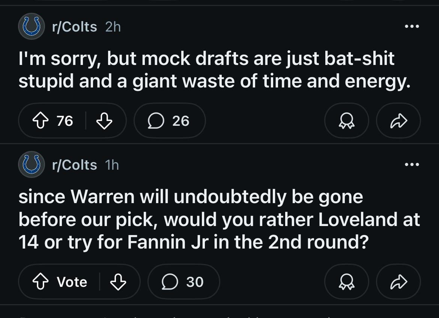This screenshot has width=439, height=318.
Task: Open the post about Warren being gone before our pick
Action: pyautogui.click(x=219, y=220)
